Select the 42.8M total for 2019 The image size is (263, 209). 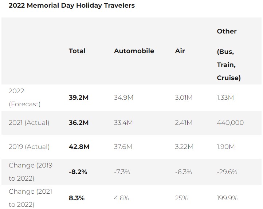(79, 147)
